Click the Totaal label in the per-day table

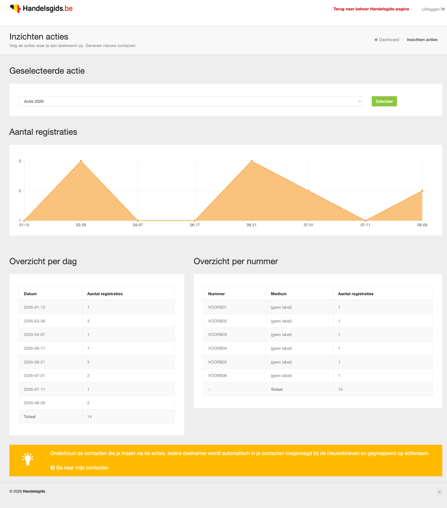click(x=30, y=416)
